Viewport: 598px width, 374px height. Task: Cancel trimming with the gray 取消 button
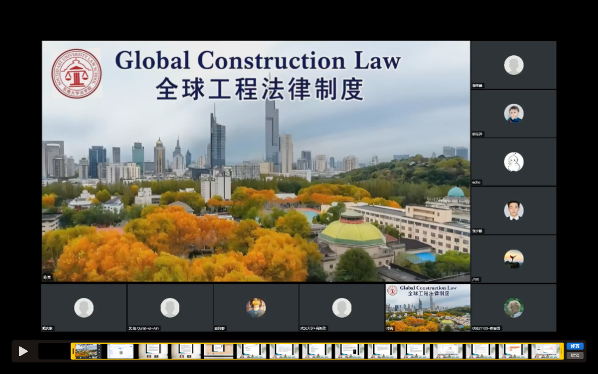(x=575, y=355)
